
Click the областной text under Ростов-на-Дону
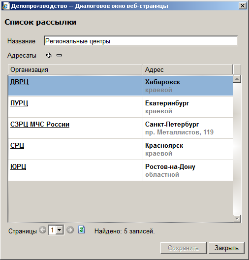(x=162, y=175)
